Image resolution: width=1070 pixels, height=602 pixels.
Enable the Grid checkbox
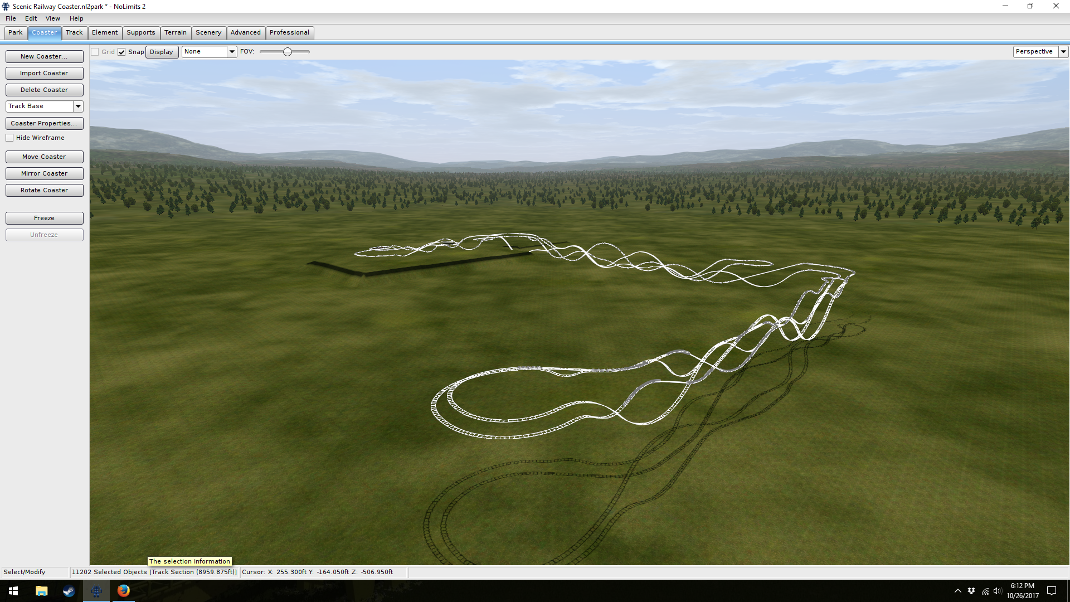tap(95, 52)
